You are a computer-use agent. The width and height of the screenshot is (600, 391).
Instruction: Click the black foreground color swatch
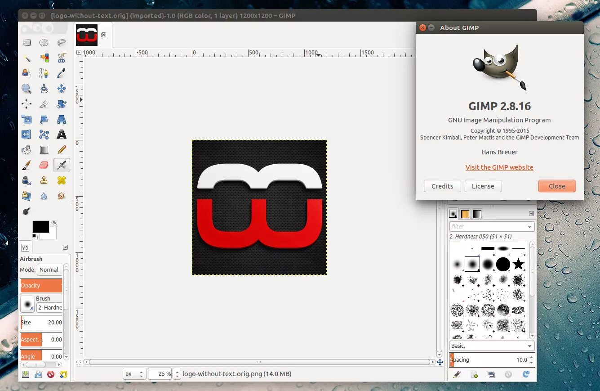(x=40, y=227)
